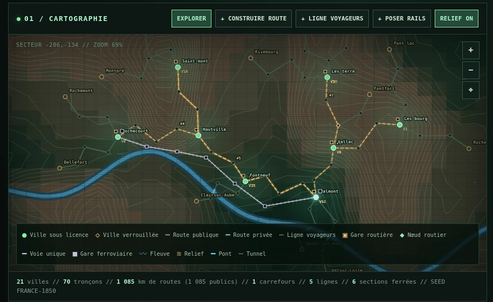493x302 pixels.
Task: Click the passenger line label #2
Action: point(331,95)
